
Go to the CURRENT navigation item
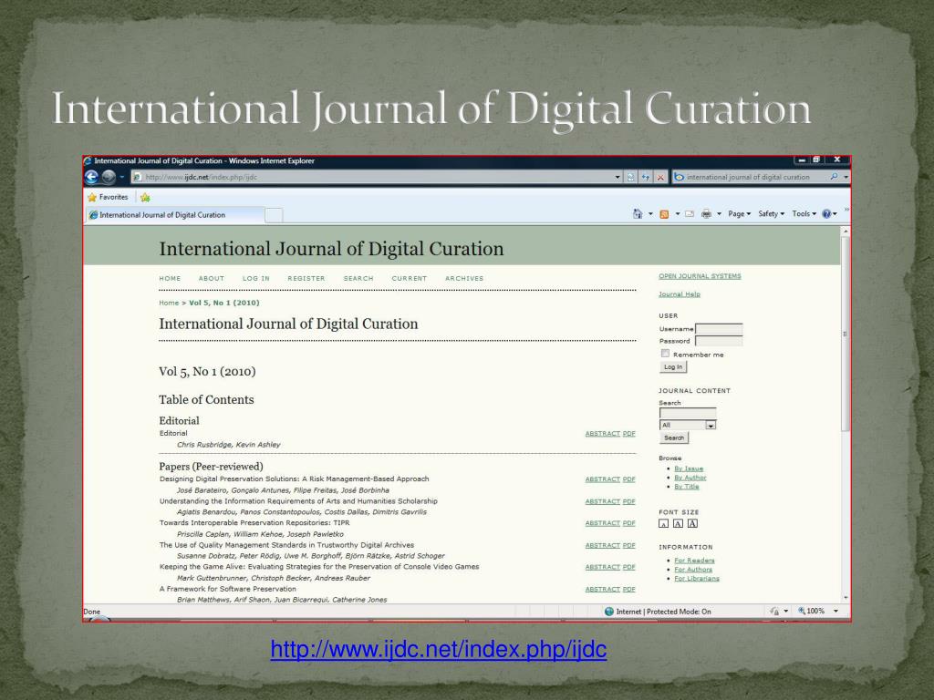pos(410,279)
